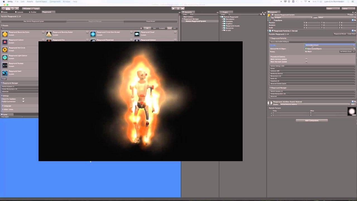This screenshot has height=201, width=357.
Task: Click the Inspector lock icon
Action: (353, 12)
